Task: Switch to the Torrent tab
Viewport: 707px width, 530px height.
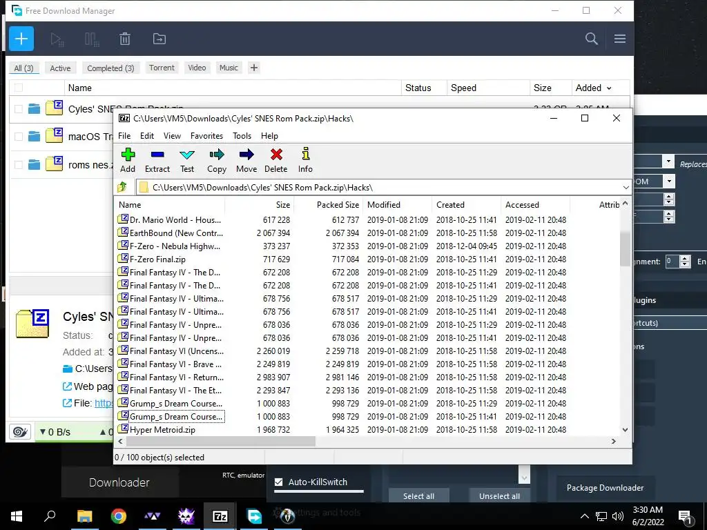Action: click(x=162, y=68)
